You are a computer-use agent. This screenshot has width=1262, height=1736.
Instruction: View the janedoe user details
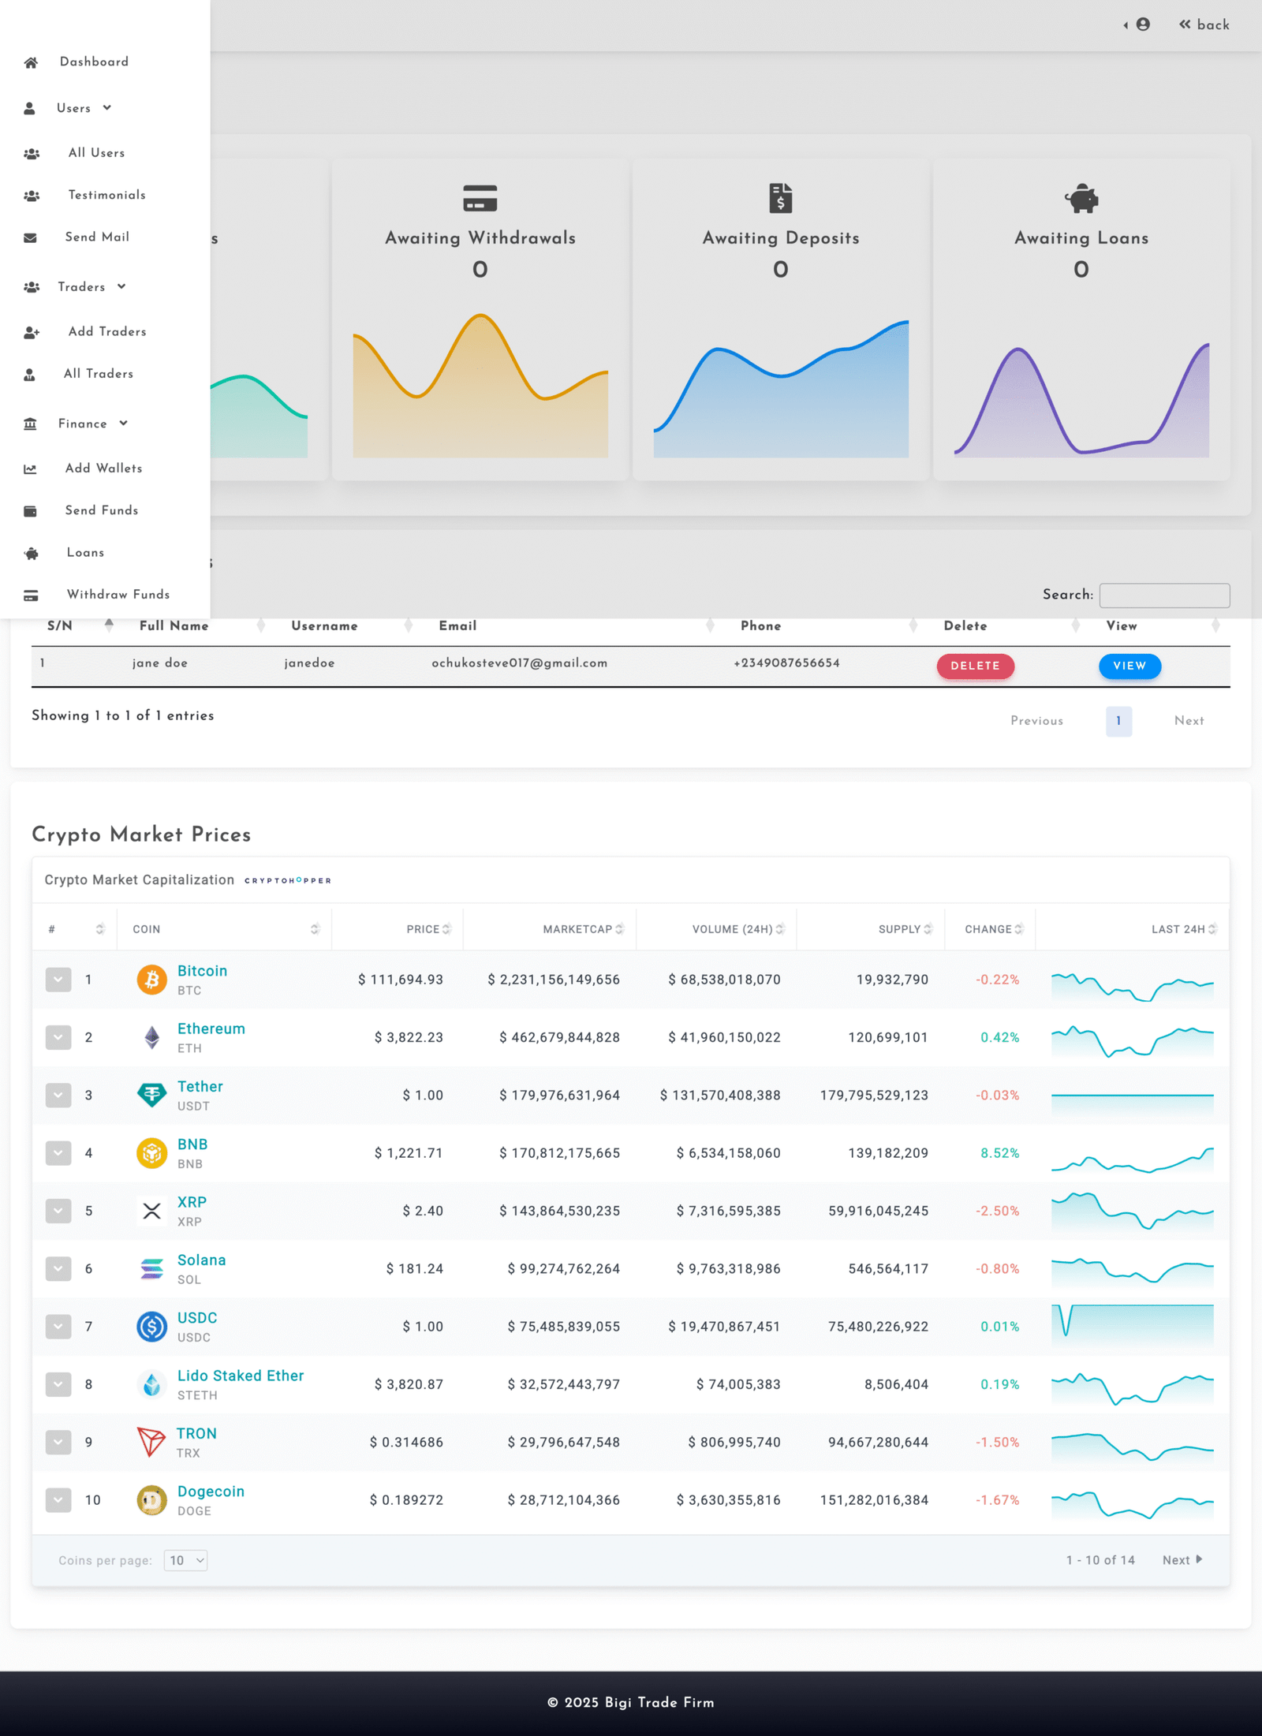tap(1129, 666)
